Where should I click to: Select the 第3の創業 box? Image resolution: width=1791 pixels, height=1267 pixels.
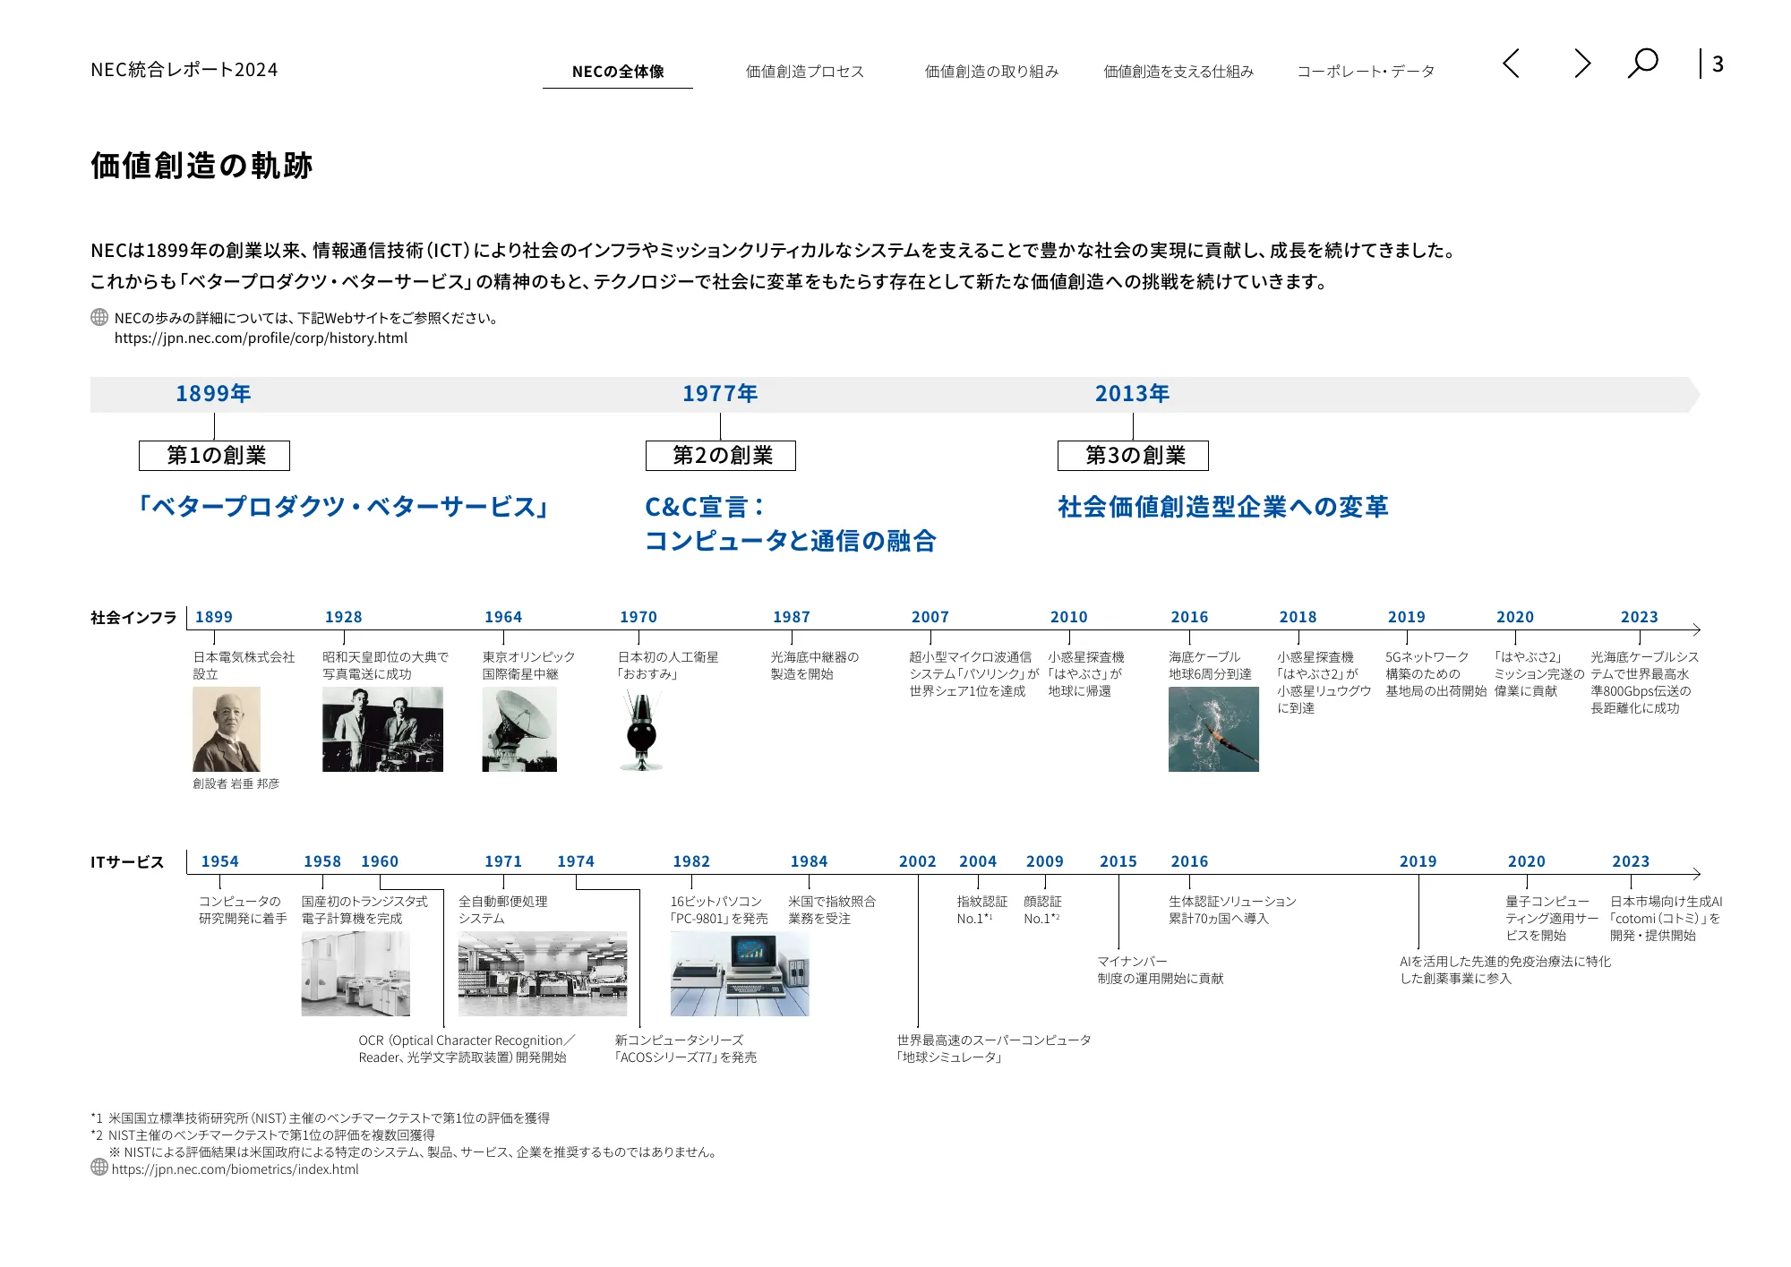pos(1133,456)
